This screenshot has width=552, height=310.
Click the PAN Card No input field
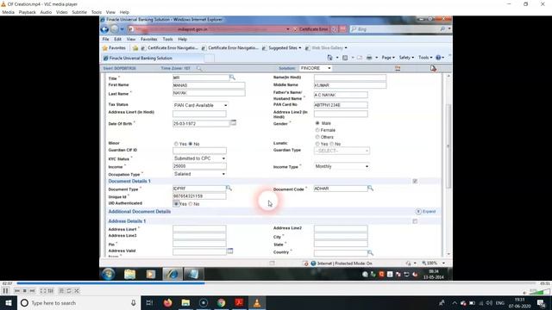(341, 105)
